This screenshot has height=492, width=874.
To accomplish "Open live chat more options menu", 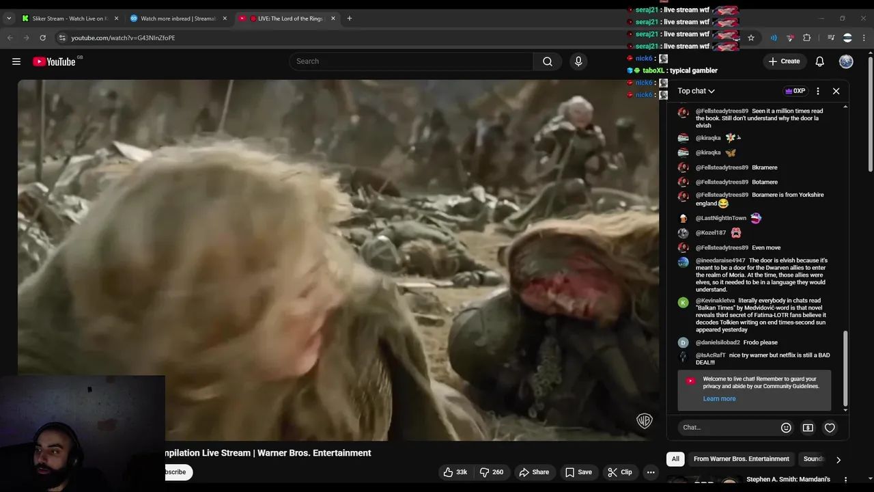I will click(818, 91).
